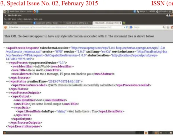Click the Firefox window button in bottom taskbar
This screenshot has width=173, height=137.
[146, 133]
